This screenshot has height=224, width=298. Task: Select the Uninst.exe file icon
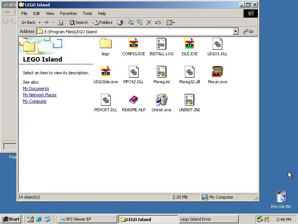161,100
